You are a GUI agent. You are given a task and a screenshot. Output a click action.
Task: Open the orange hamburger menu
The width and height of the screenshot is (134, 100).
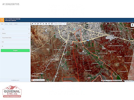(x=2, y=20)
